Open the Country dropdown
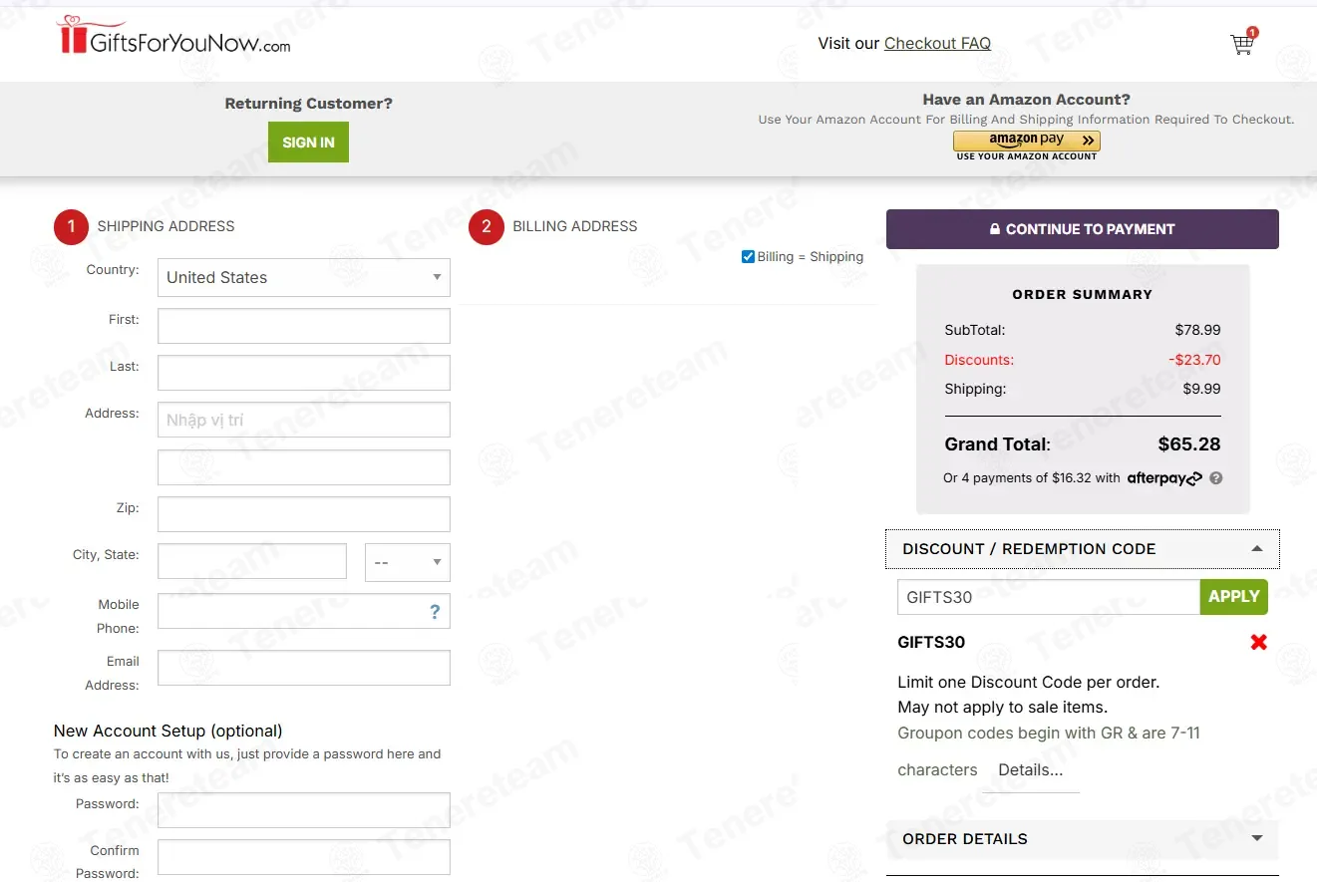1317x882 pixels. pyautogui.click(x=304, y=277)
